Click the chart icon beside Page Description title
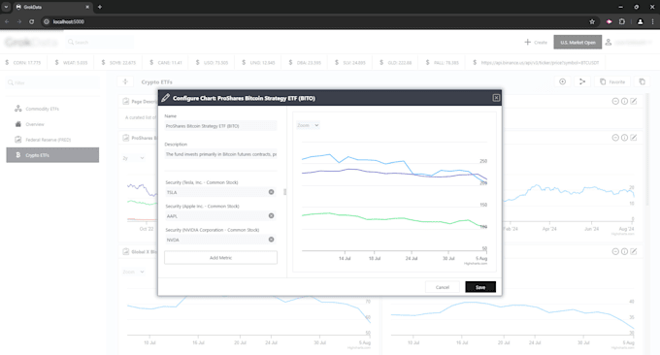660x355 pixels. [125, 102]
